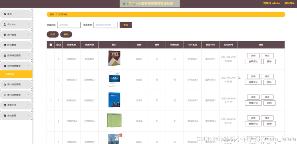Click 查看评论 for row 资源名称3

[253, 103]
